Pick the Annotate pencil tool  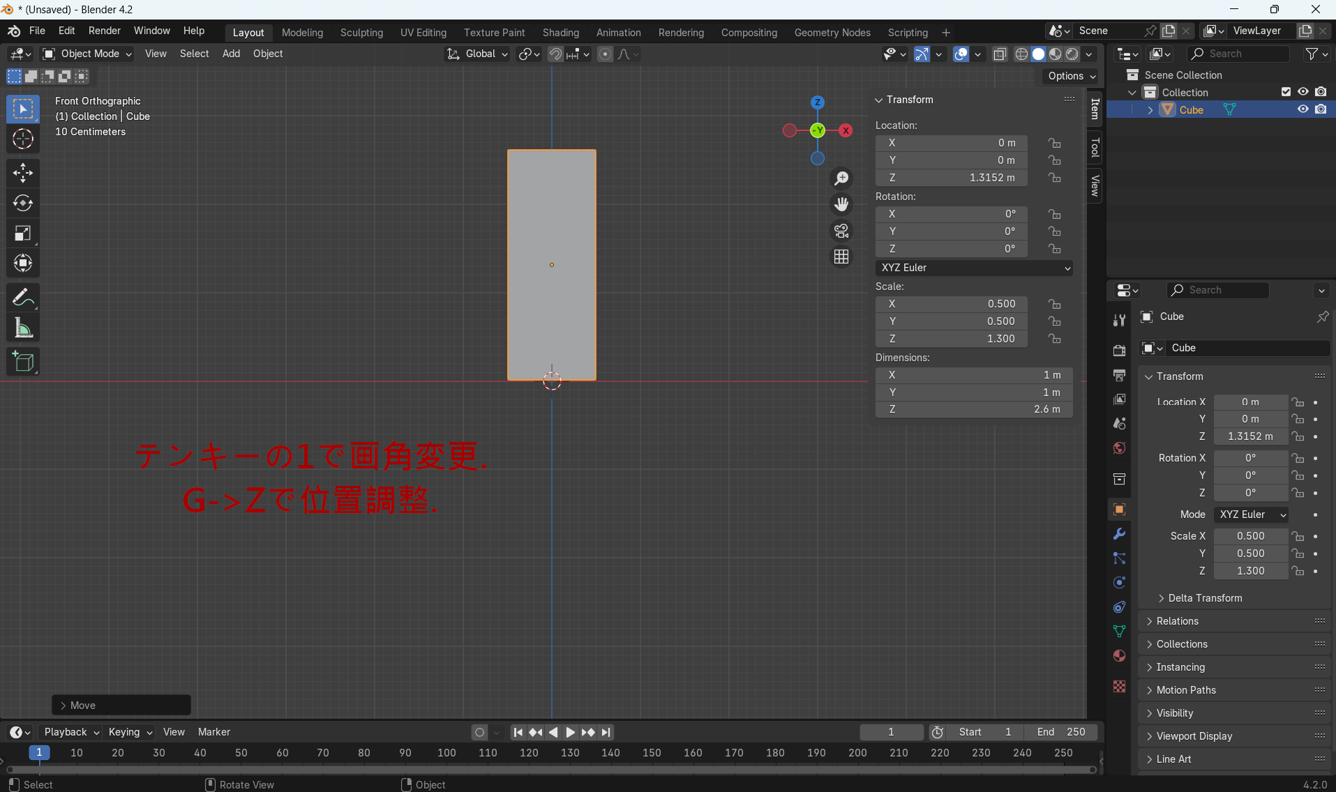(23, 298)
